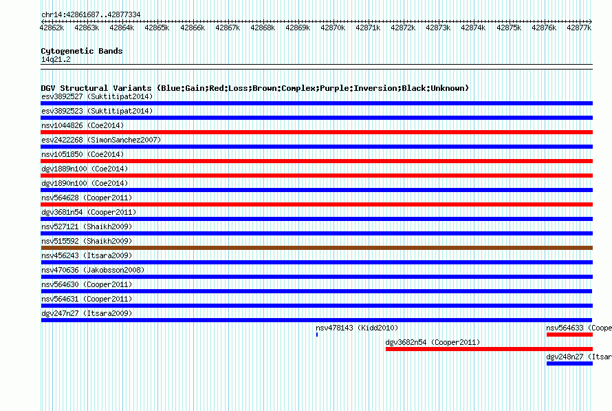Select the blue bar under dgv3681n54

click(x=316, y=219)
